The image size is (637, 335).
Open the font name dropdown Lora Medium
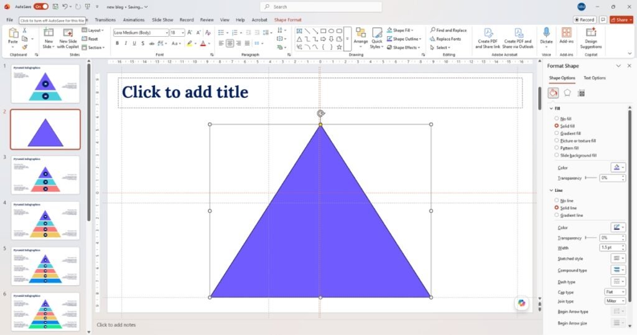pos(167,32)
